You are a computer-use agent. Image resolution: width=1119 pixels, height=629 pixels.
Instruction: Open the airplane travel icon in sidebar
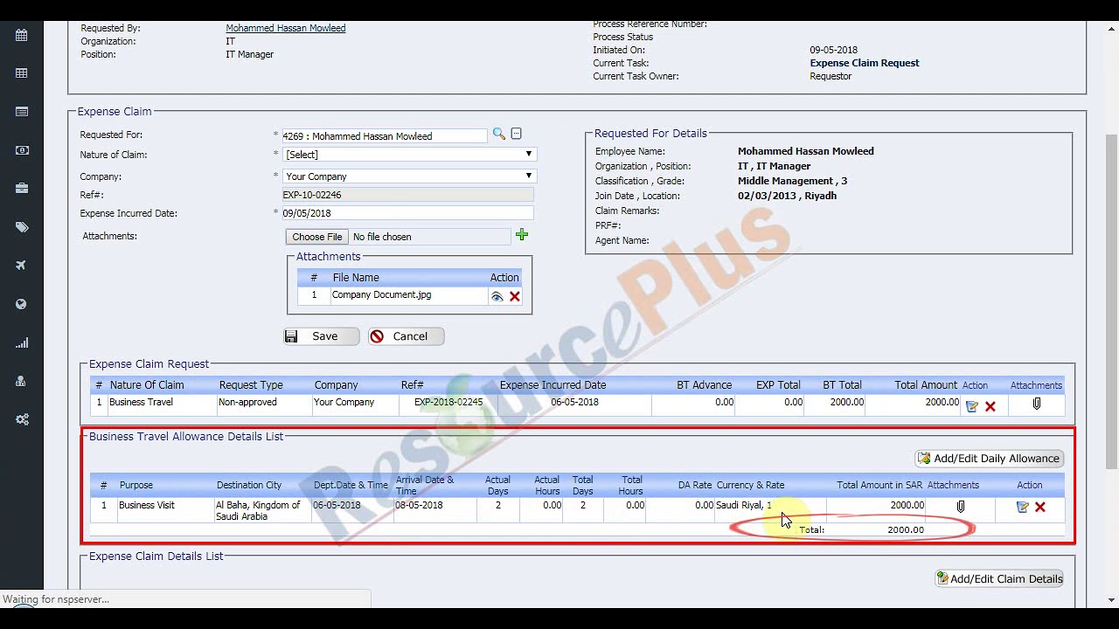(22, 266)
